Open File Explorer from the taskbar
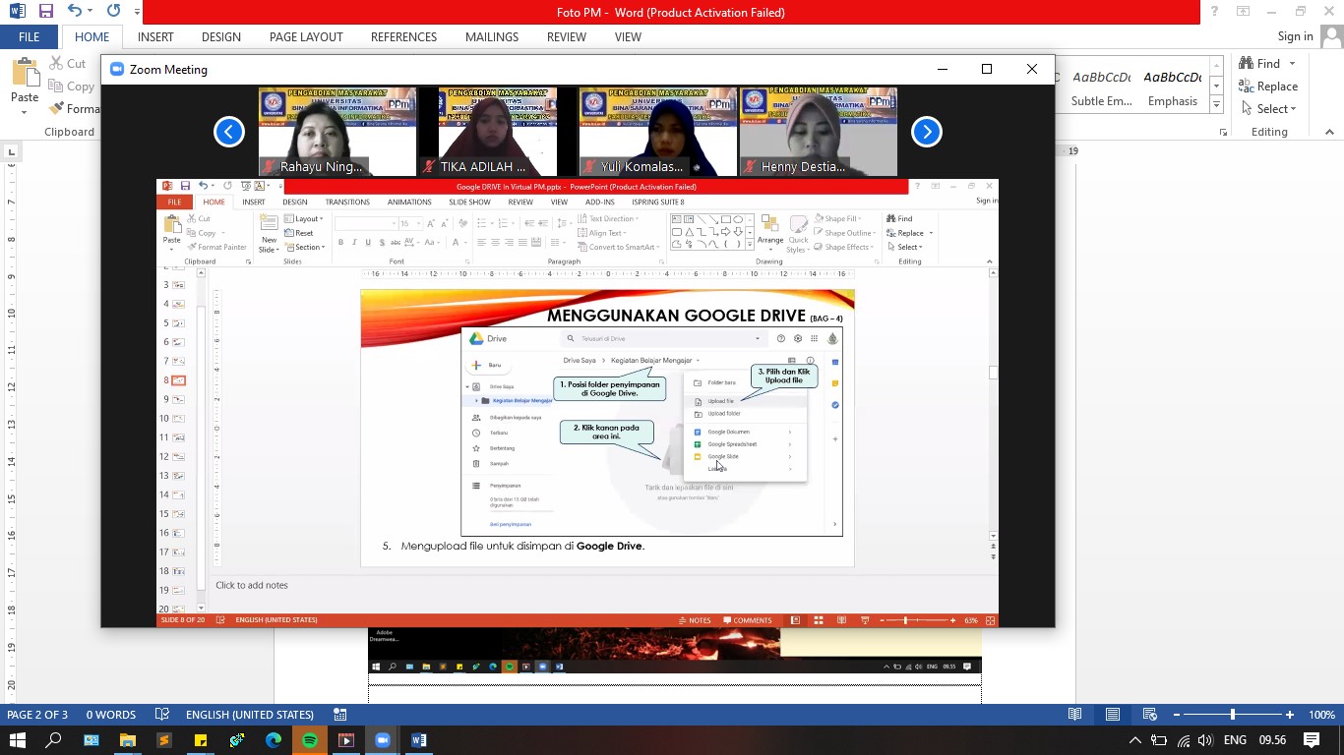Image resolution: width=1344 pixels, height=755 pixels. tap(128, 740)
